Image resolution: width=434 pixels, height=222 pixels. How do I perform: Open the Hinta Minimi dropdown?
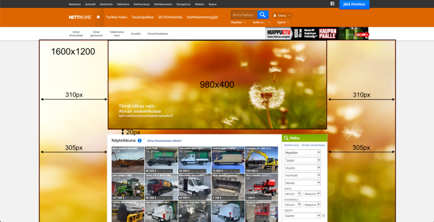(293, 194)
